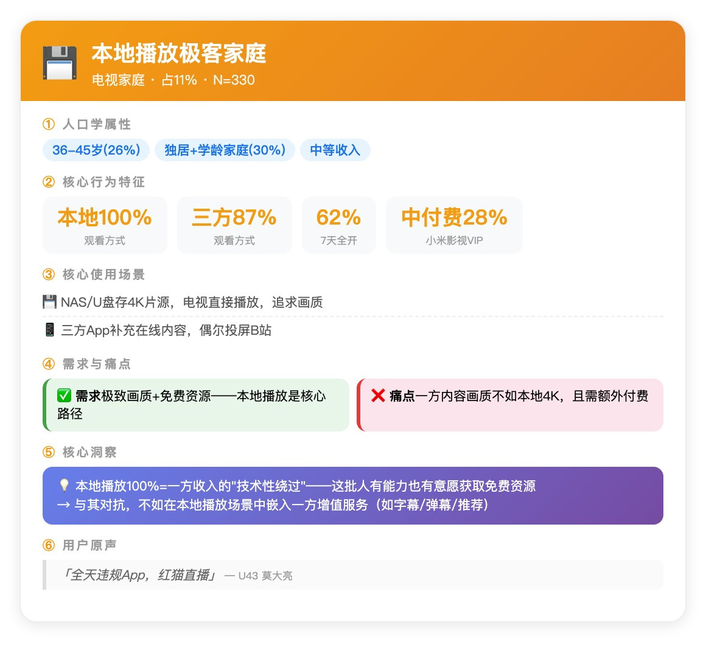Image resolution: width=706 pixels, height=667 pixels.
Task: Click the lightbulb icon in insight banner
Action: click(64, 486)
